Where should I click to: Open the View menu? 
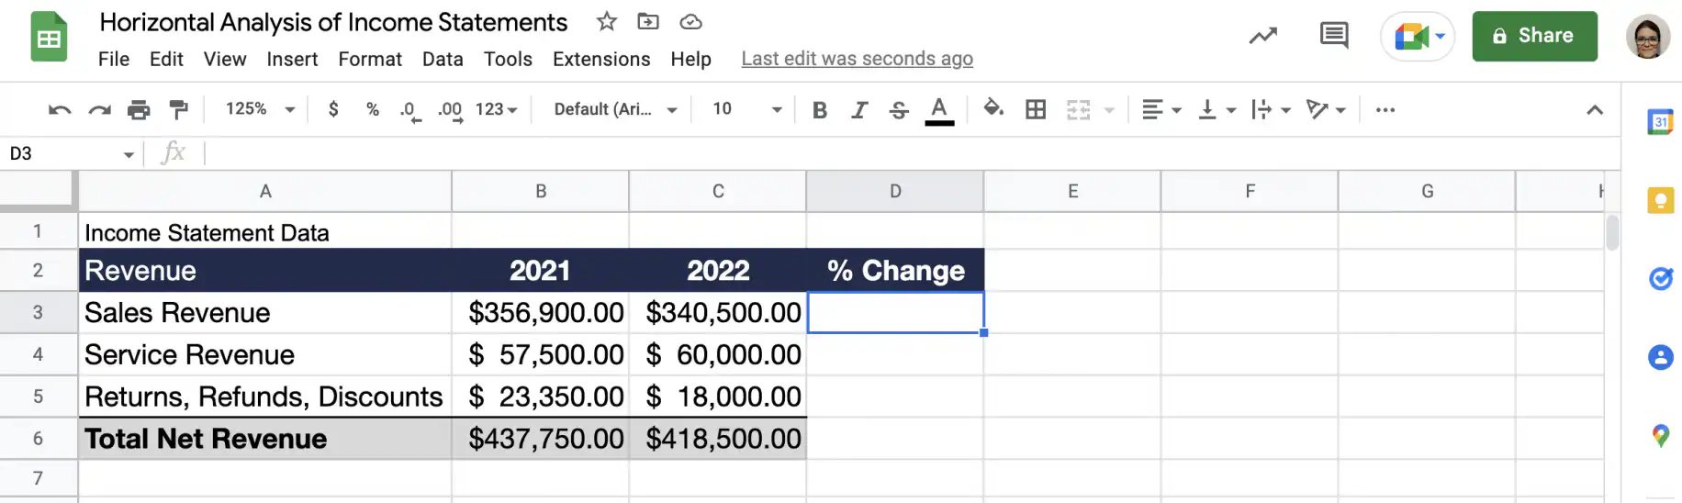[225, 60]
